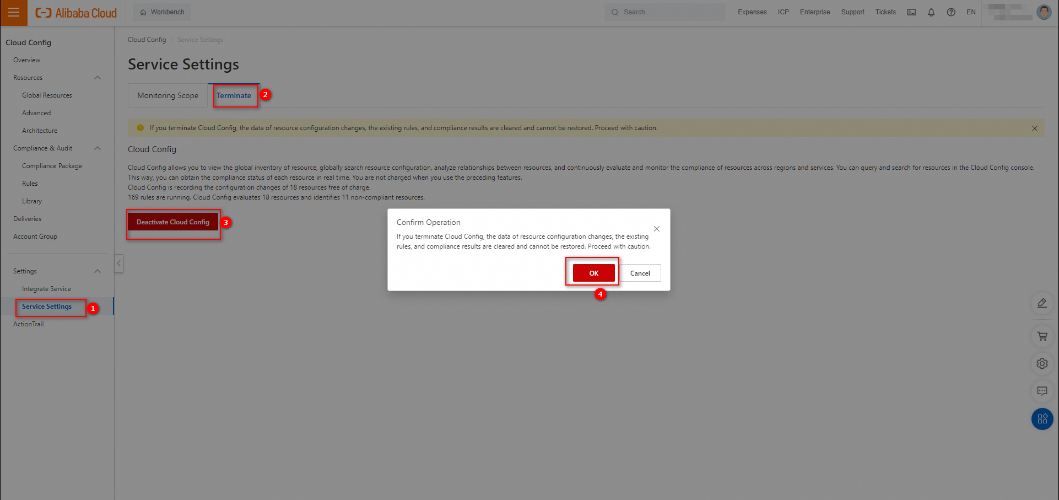Open the floating settings gear icon
This screenshot has width=1059, height=500.
pos(1042,364)
